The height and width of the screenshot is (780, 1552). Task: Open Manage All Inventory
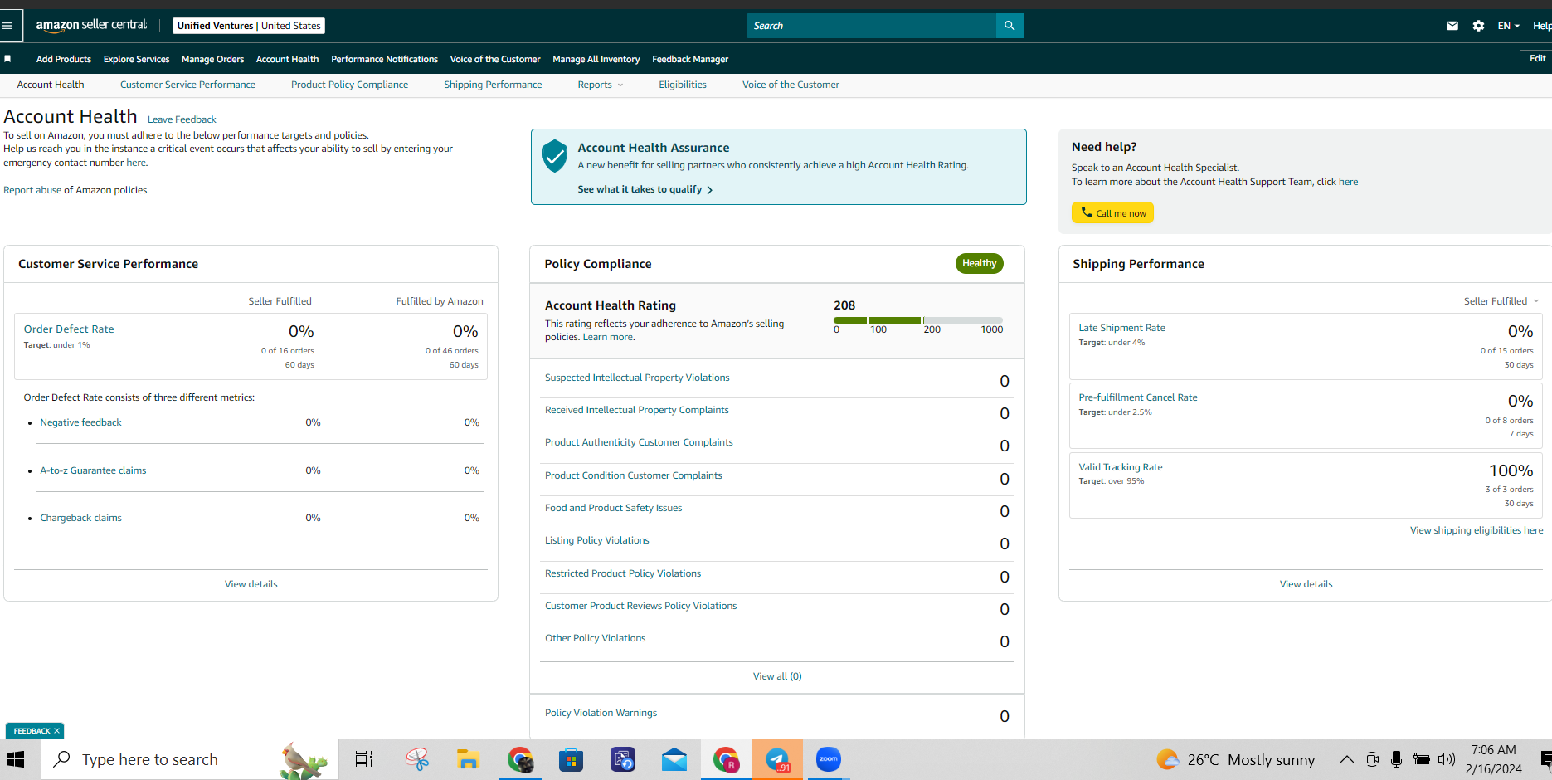[x=596, y=59]
